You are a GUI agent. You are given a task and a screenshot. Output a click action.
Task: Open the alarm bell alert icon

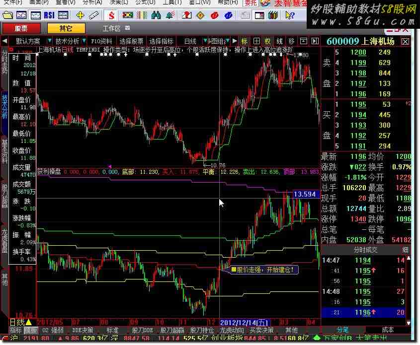click(x=170, y=15)
